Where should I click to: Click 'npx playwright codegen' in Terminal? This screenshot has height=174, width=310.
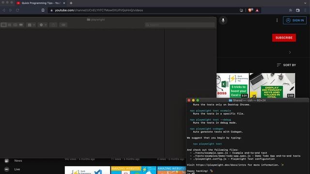(x=207, y=129)
